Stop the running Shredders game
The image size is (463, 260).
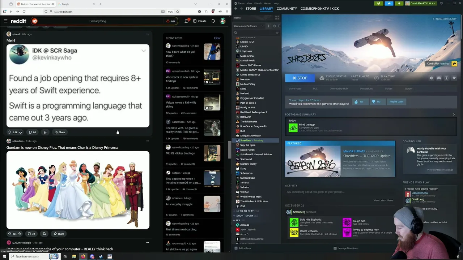[x=300, y=78]
